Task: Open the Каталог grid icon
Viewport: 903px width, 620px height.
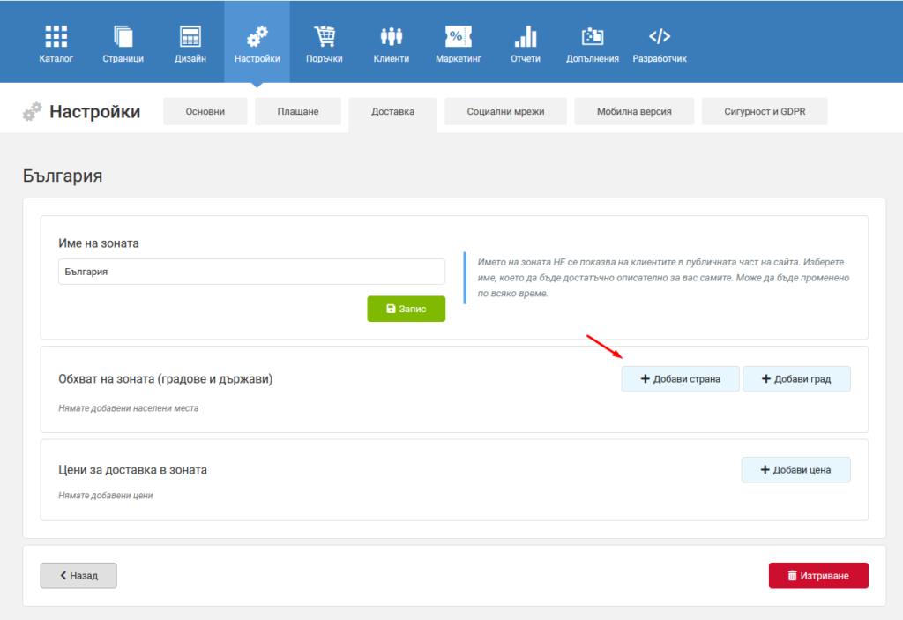Action: 56,37
